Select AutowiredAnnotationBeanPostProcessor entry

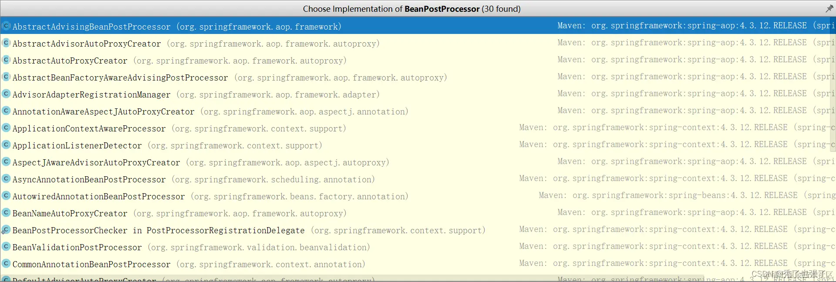(99, 196)
